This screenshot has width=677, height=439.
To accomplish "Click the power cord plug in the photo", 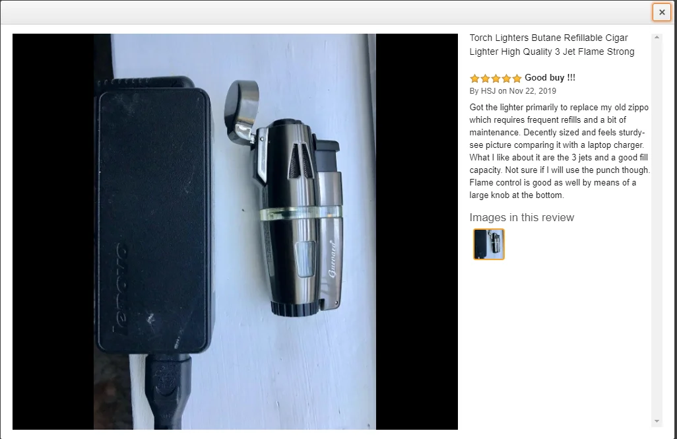I will click(168, 391).
